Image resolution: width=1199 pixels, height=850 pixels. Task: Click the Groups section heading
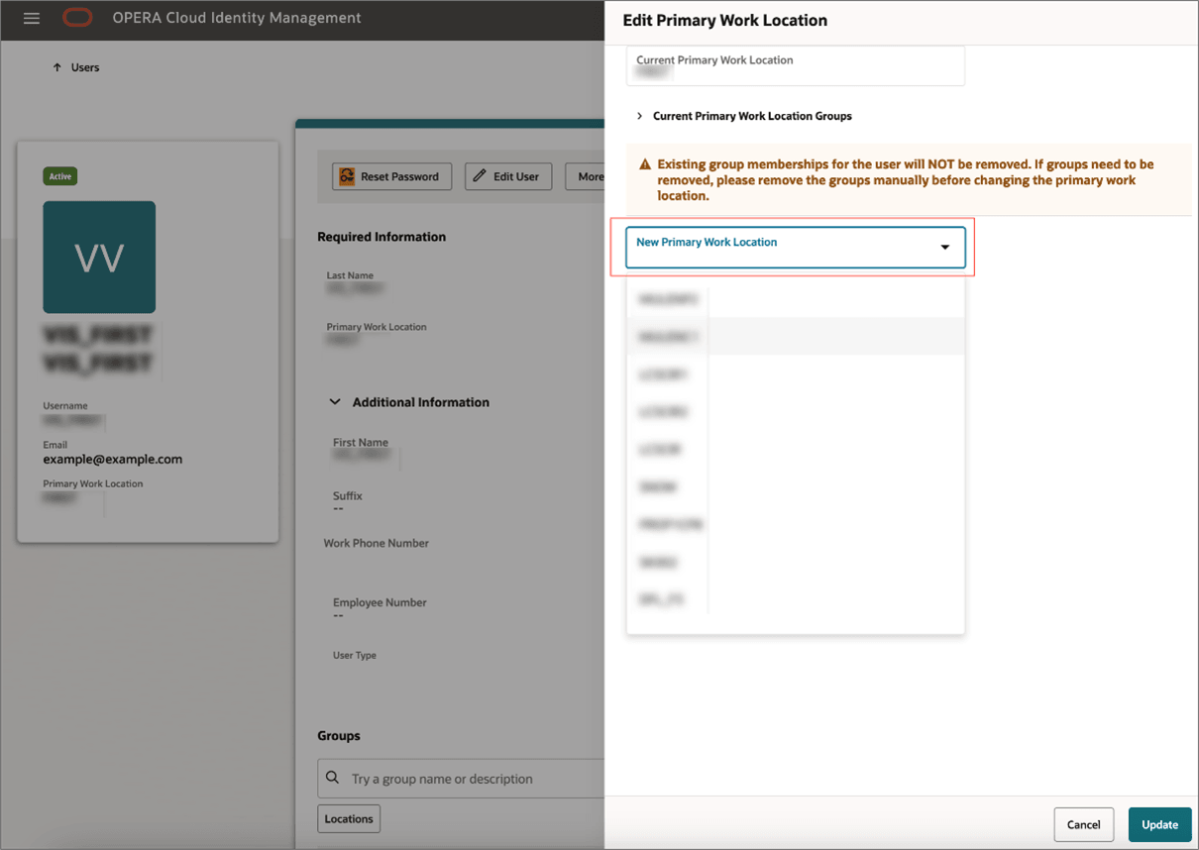pyautogui.click(x=339, y=736)
